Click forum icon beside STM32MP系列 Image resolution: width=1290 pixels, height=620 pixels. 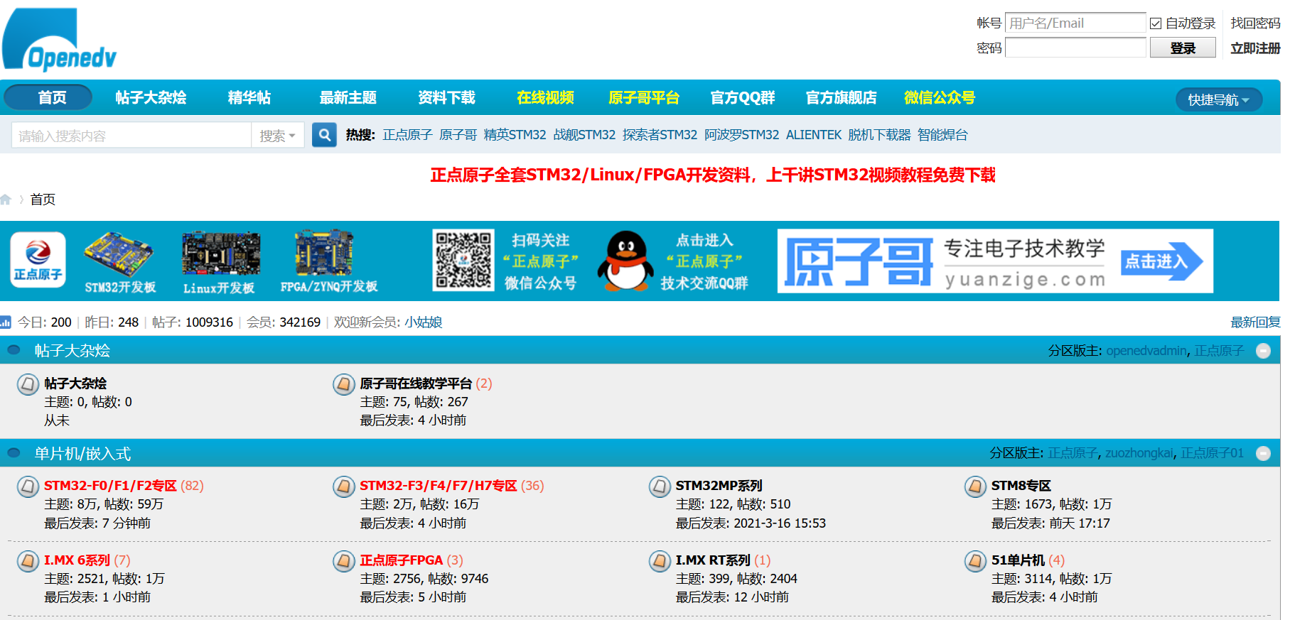click(x=660, y=487)
